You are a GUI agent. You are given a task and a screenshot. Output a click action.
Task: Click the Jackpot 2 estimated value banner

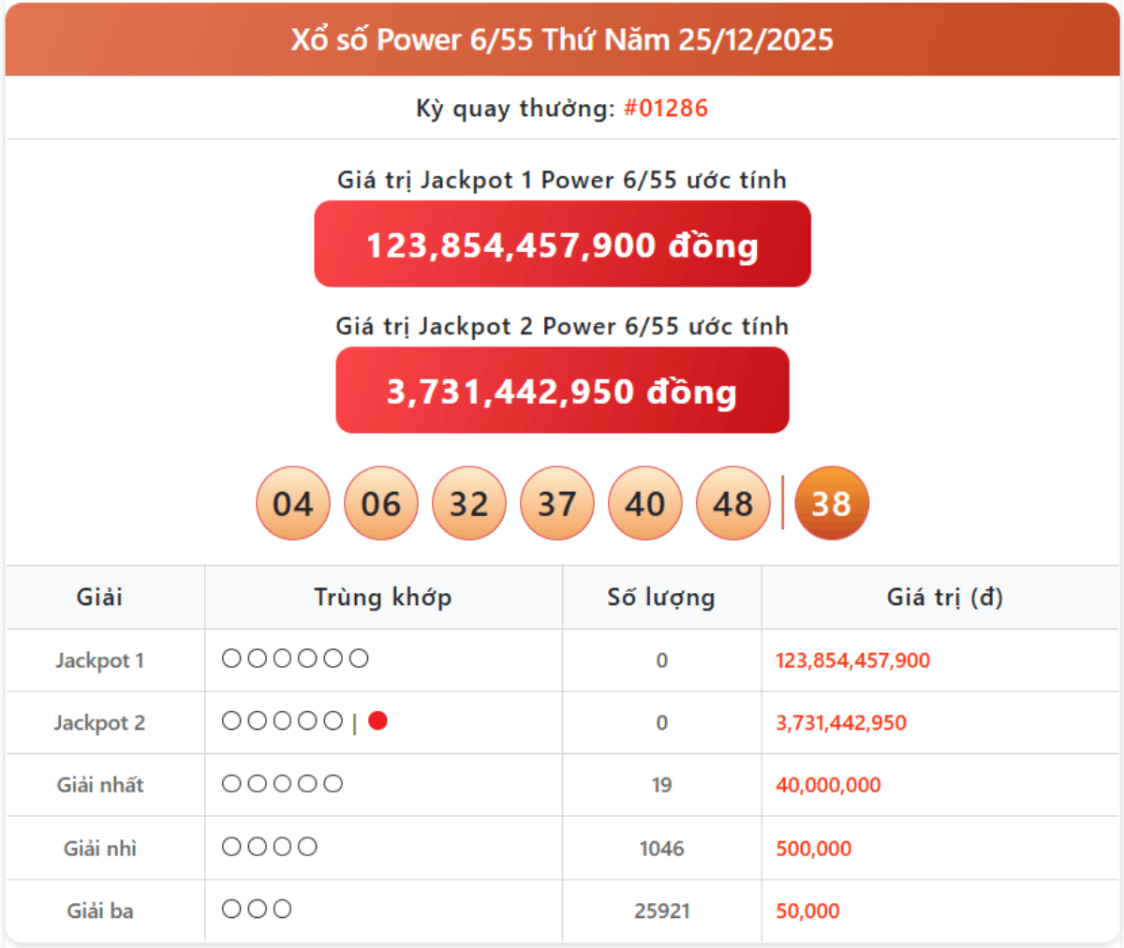pyautogui.click(x=562, y=391)
